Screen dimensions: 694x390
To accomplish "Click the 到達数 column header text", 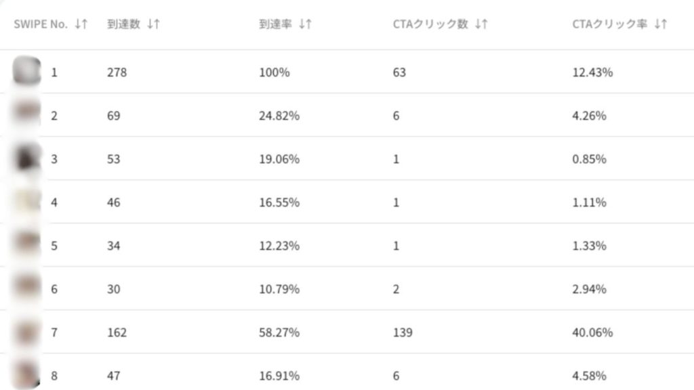I will (x=123, y=24).
